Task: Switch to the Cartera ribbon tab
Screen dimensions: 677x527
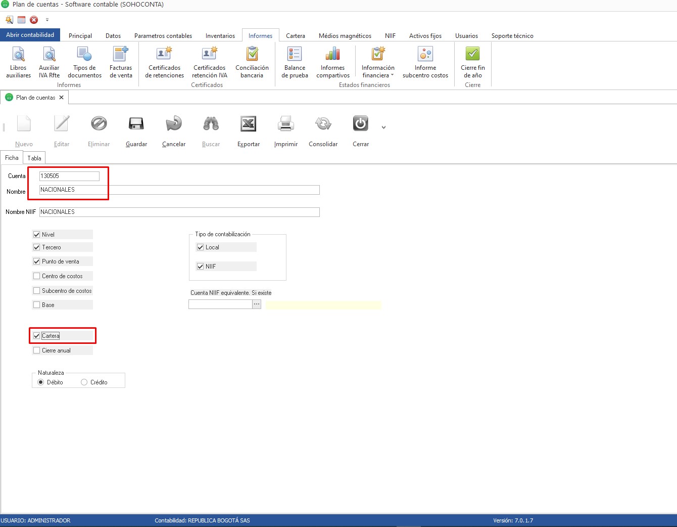Action: pyautogui.click(x=295, y=36)
